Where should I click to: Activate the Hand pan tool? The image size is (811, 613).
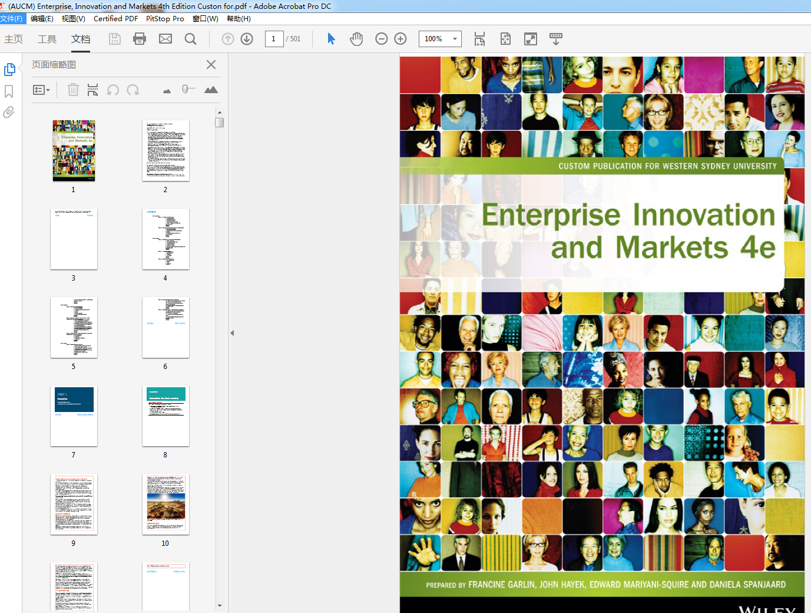356,39
